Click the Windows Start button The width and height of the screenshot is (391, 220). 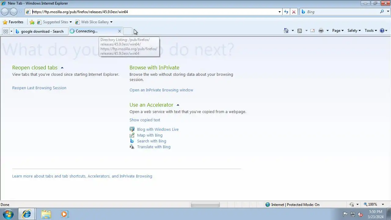tap(8, 214)
